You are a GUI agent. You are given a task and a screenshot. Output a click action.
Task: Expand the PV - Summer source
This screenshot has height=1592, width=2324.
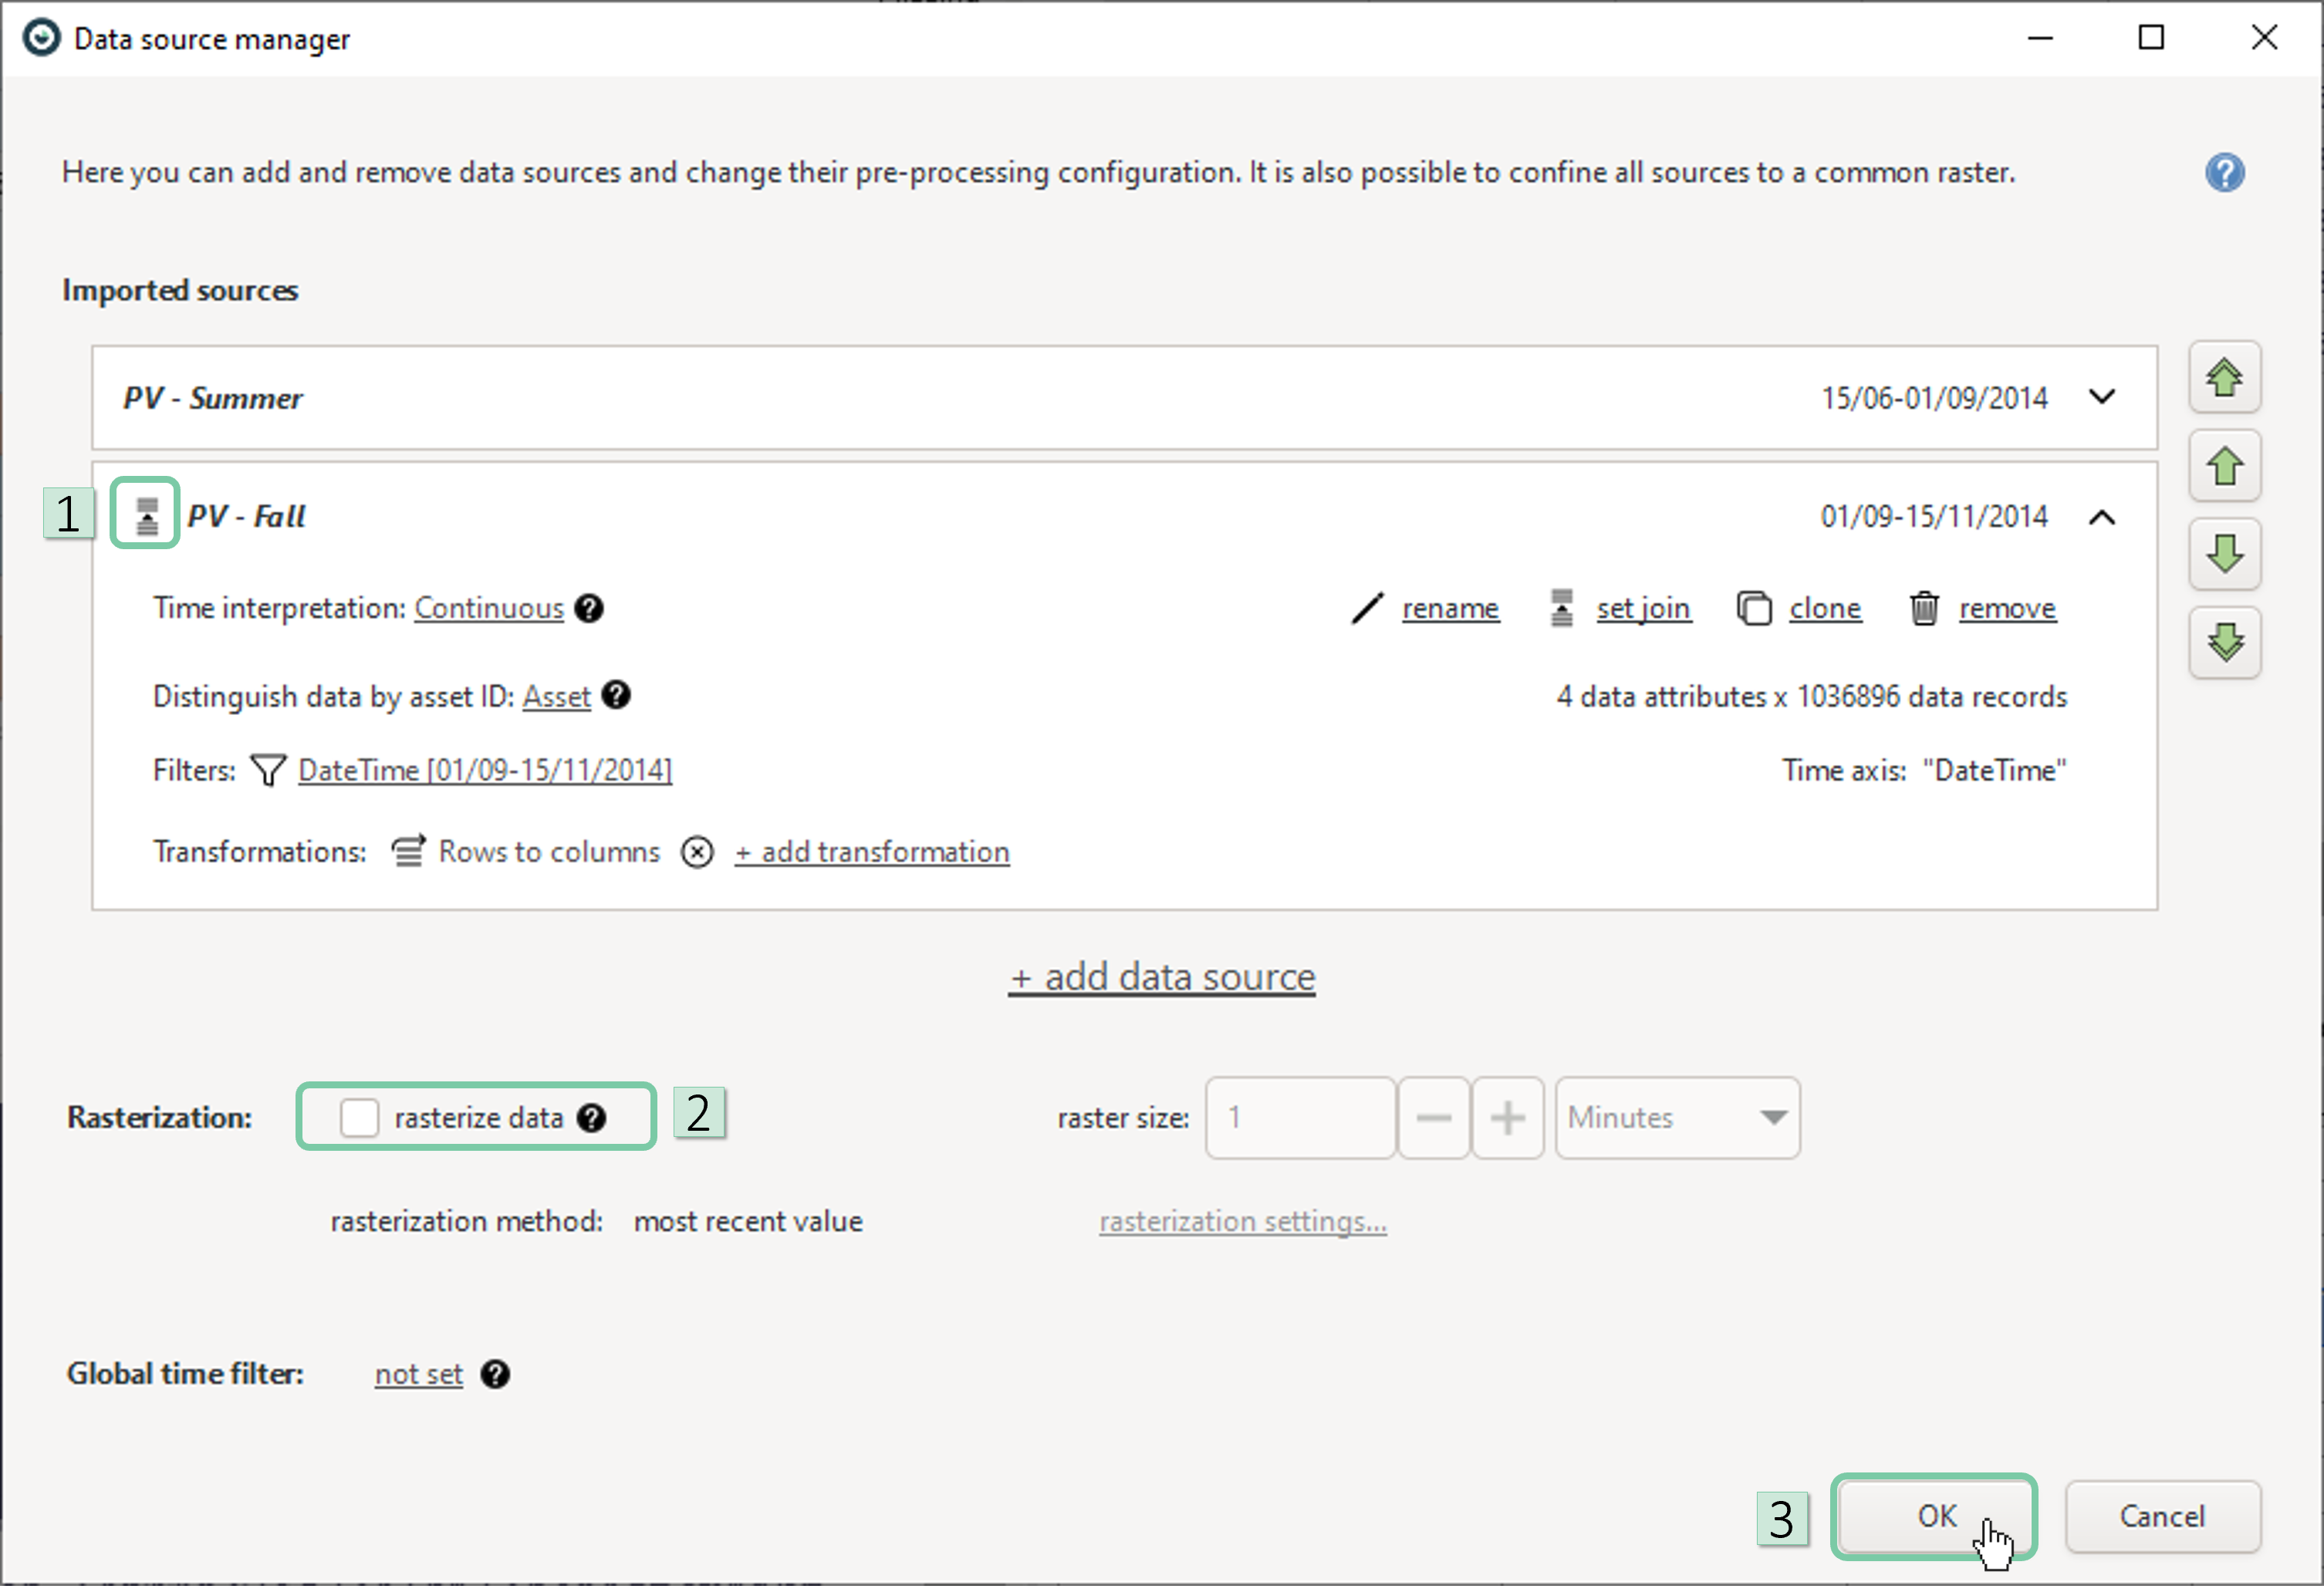pos(2102,398)
